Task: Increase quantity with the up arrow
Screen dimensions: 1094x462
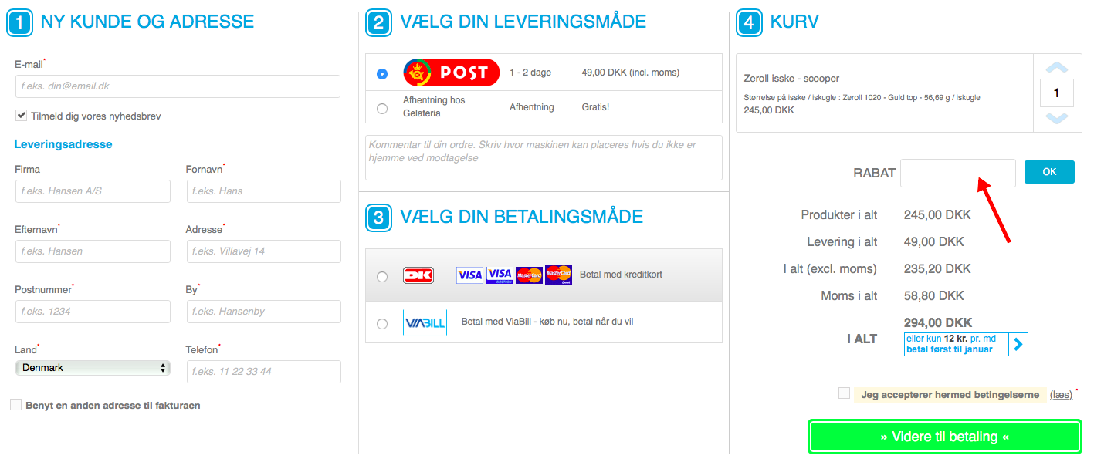Action: coord(1056,68)
